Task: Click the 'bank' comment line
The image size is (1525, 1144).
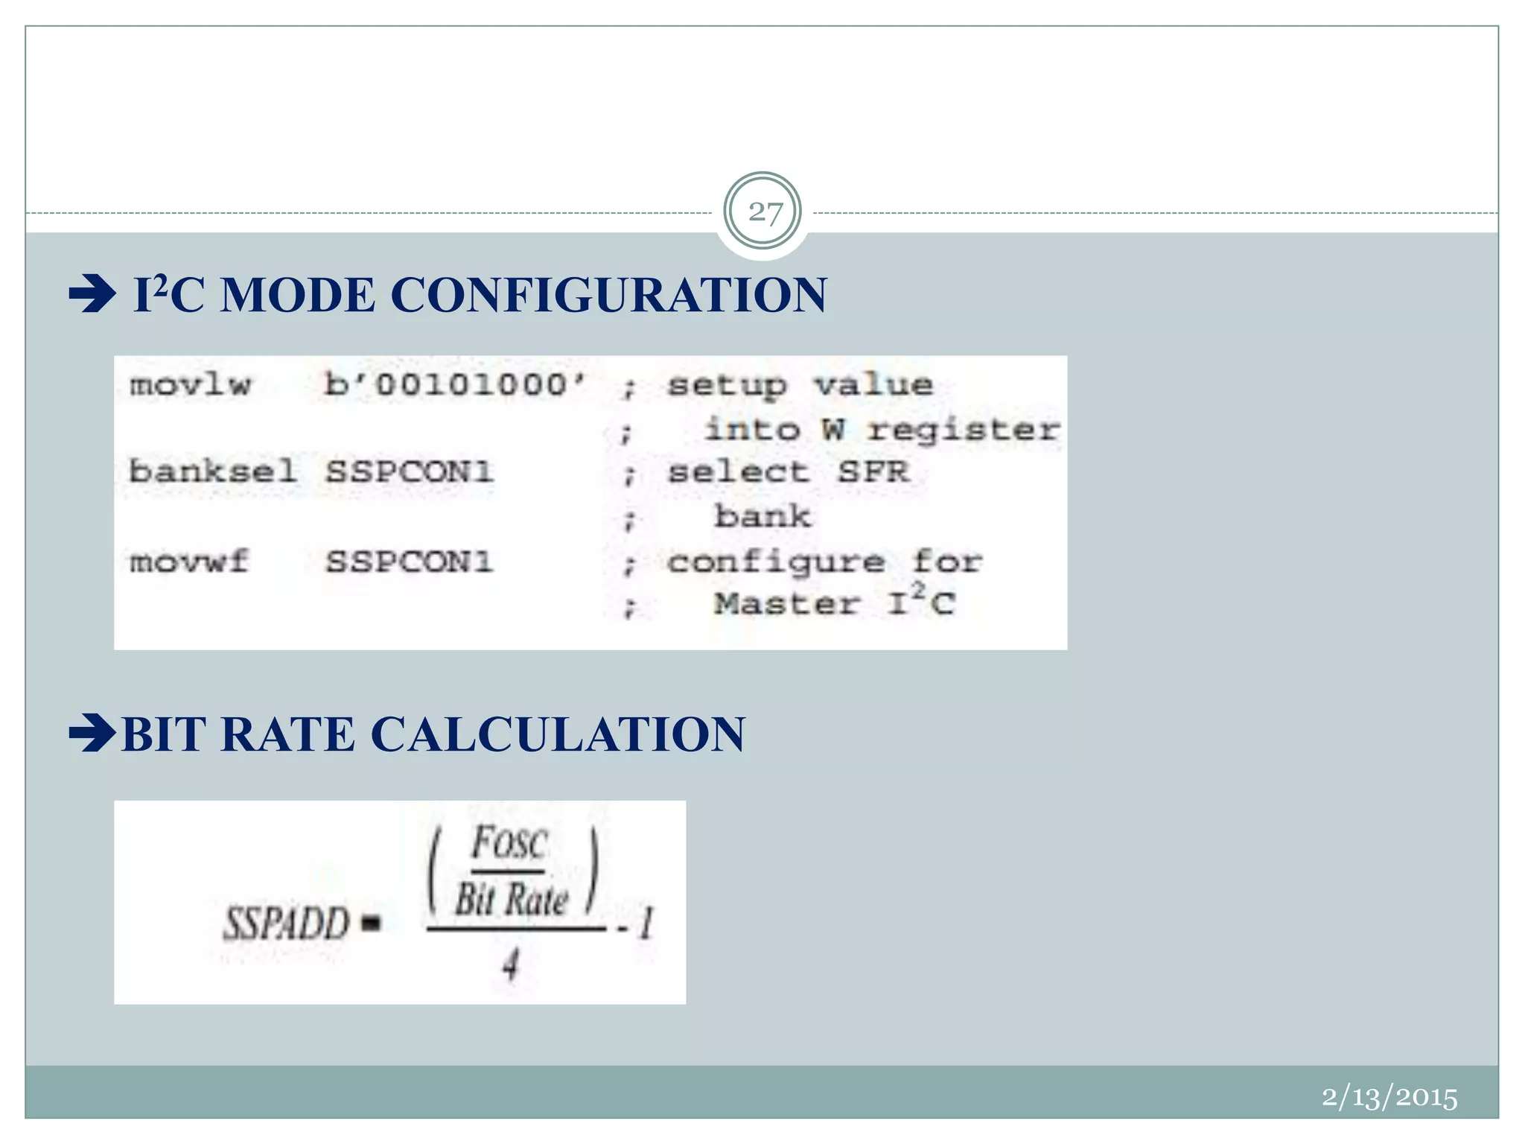Action: (x=762, y=515)
